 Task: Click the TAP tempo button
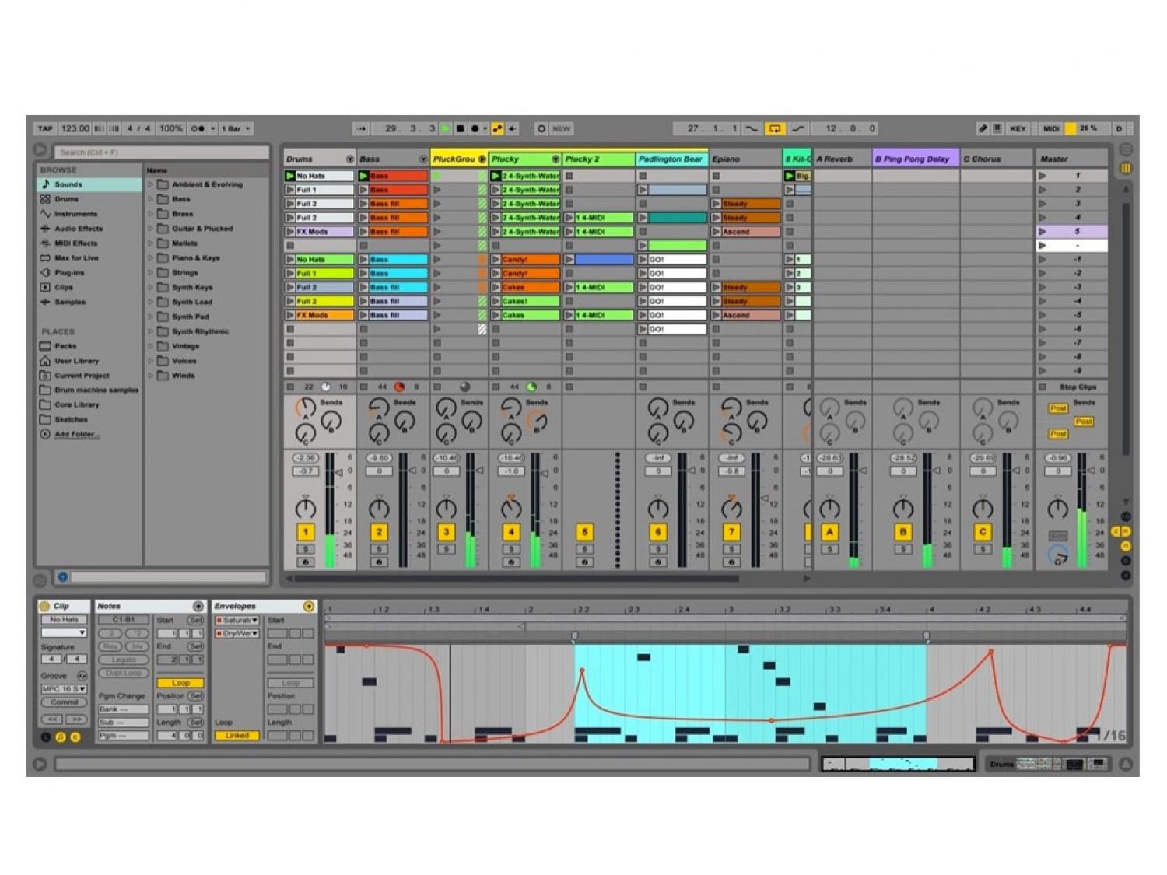pos(45,128)
